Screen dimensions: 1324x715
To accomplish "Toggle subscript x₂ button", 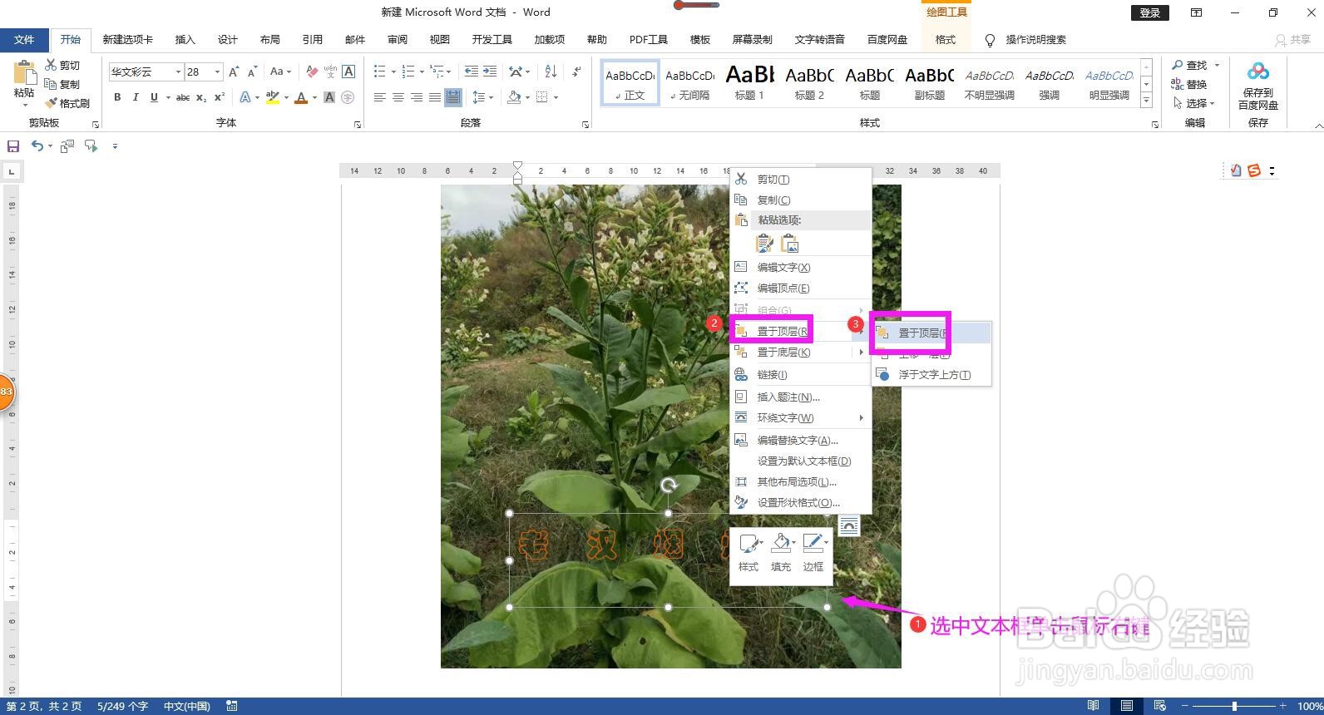I will 202,97.
